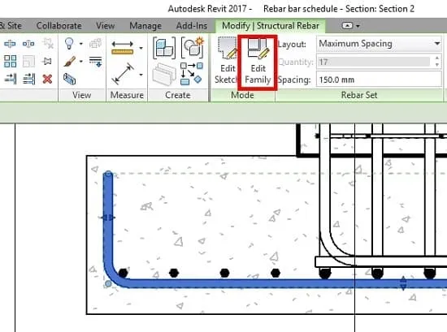
Task: Click the Measure Between Two References icon
Action: coord(122,48)
